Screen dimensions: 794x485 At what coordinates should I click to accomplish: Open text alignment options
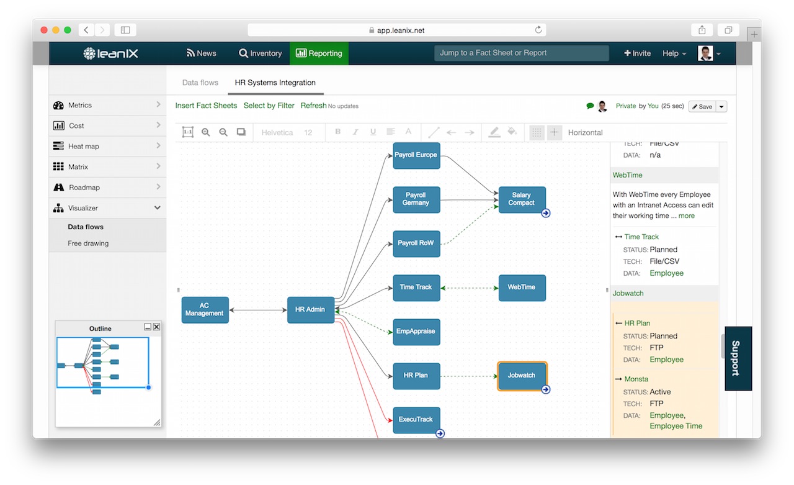tap(391, 132)
